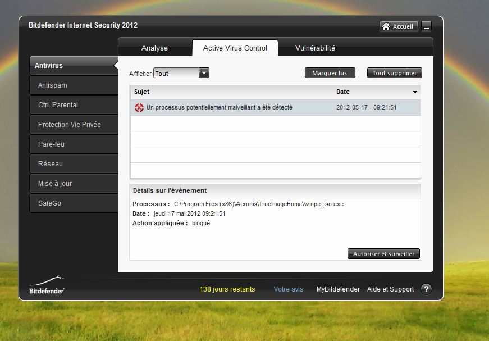The width and height of the screenshot is (489, 341).
Task: Click the Date column header
Action: click(377, 92)
